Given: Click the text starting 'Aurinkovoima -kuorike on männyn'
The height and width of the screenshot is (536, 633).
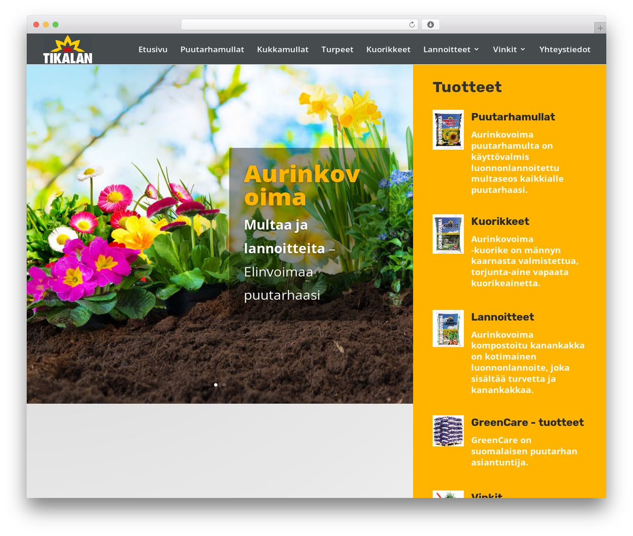Looking at the screenshot, I should (524, 261).
